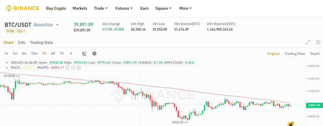Select the 1m interval
The height and width of the screenshot is (126, 323).
[x=15, y=54]
